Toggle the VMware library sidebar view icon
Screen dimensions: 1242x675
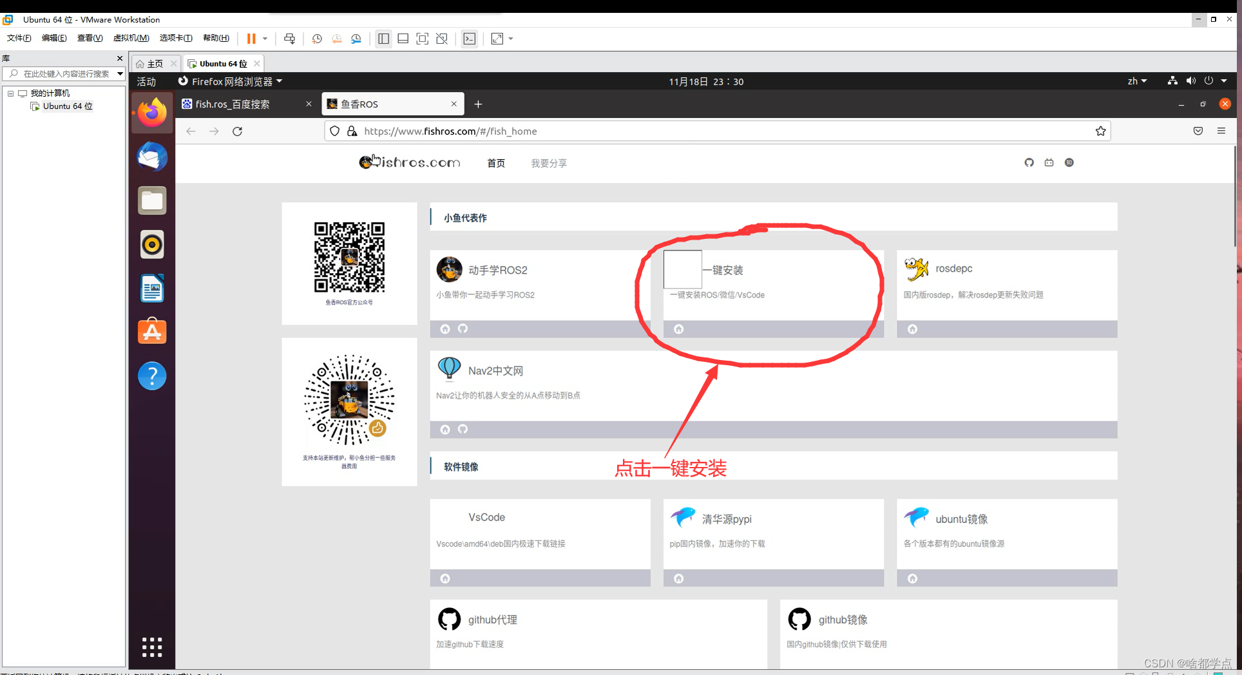[383, 39]
